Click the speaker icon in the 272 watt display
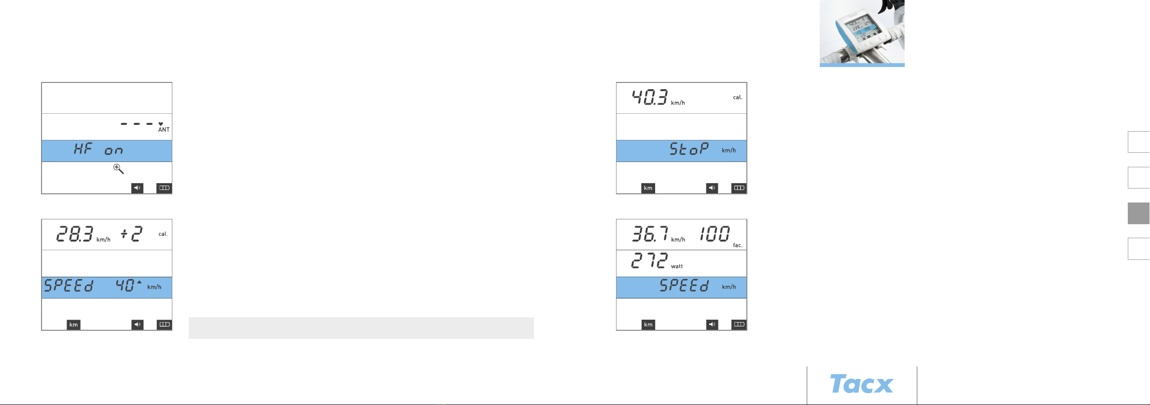Screen dimensions: 1150x405 click(x=712, y=324)
